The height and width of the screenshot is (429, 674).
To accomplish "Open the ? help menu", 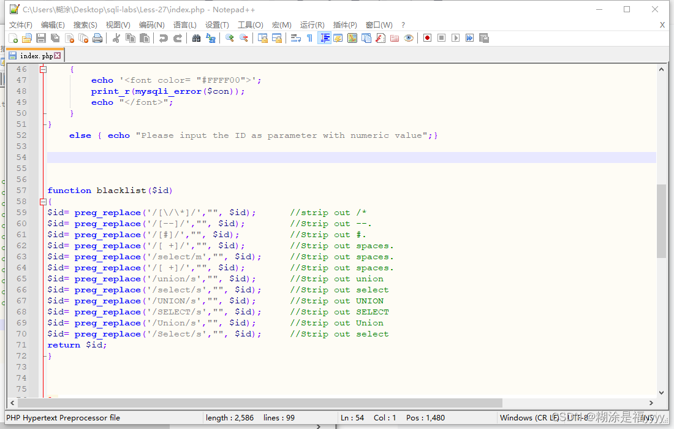I will tap(403, 25).
